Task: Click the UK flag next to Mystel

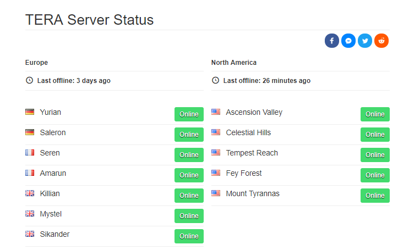Action: [x=30, y=213]
